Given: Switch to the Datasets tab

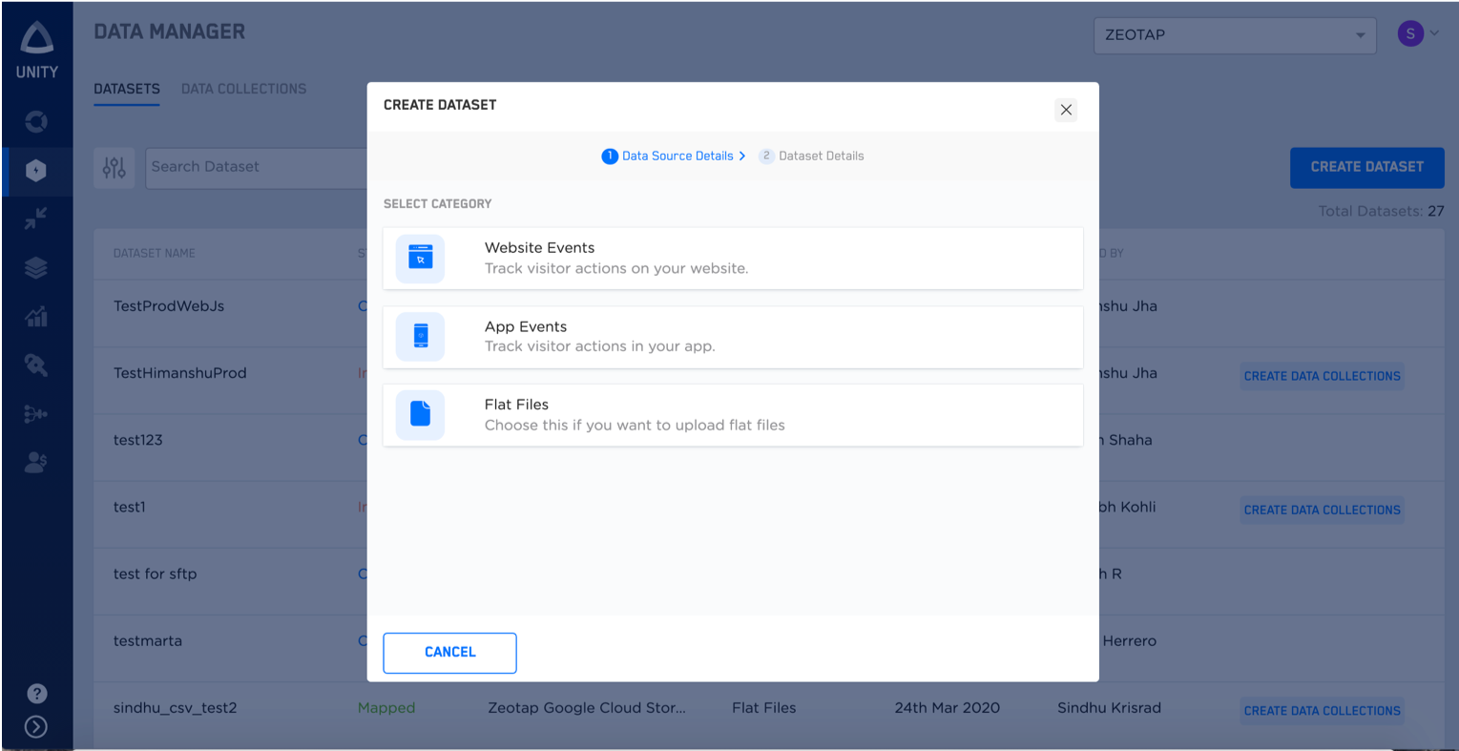Looking at the screenshot, I should 127,89.
